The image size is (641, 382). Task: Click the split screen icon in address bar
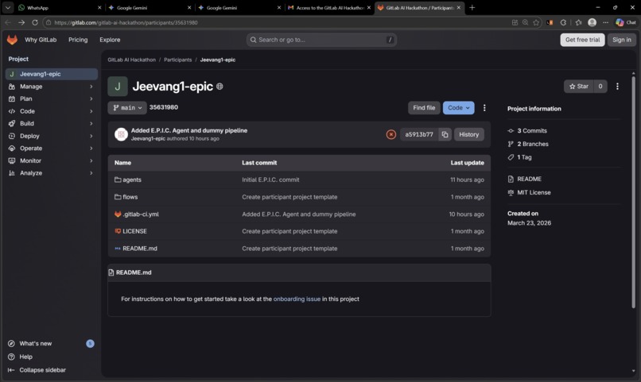515,22
